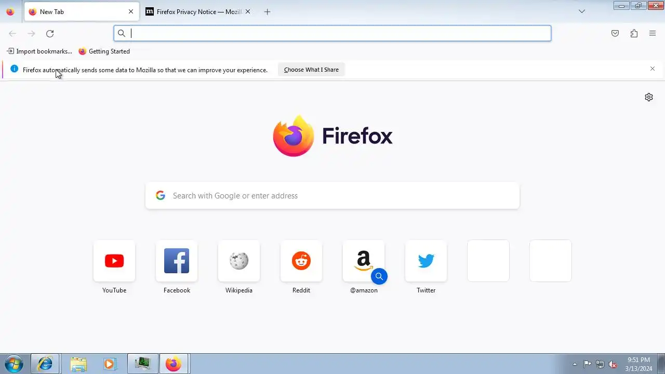Click the Google G icon in search box
The image size is (665, 374).
tap(161, 195)
